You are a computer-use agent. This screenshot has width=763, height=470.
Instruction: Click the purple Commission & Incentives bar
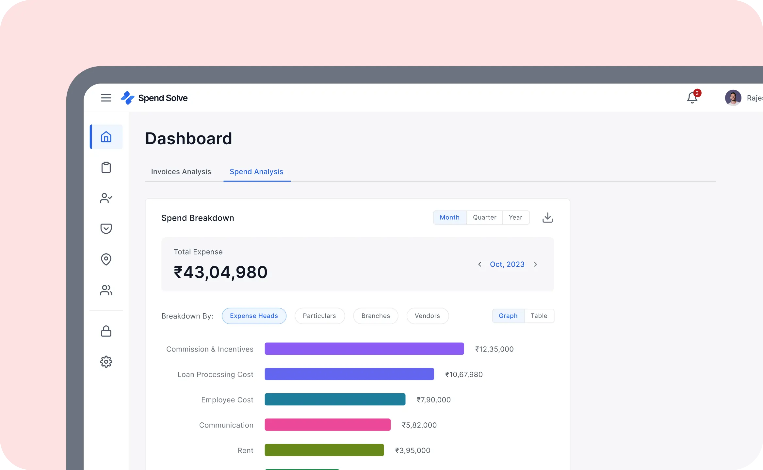coord(364,349)
